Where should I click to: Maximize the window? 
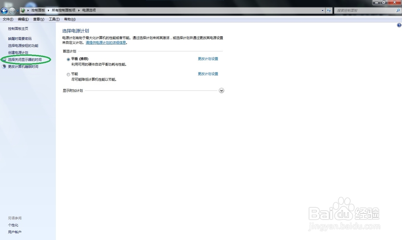click(x=384, y=2)
